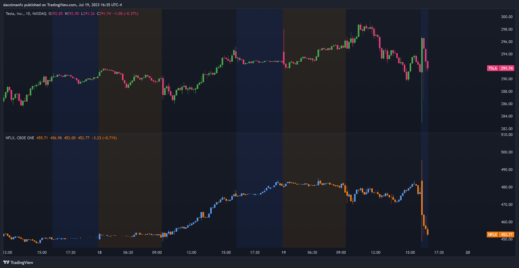Select the 'NFLX, CBOE ONE' legend title

20,138
